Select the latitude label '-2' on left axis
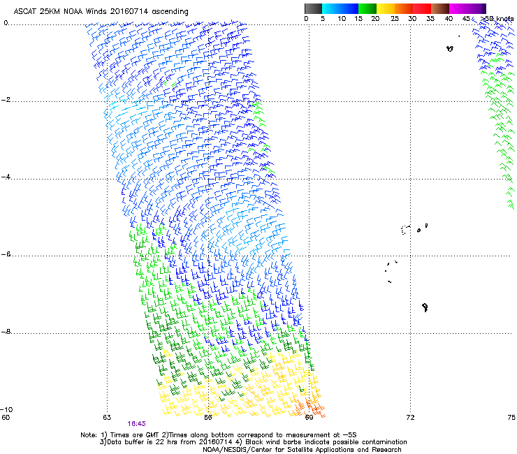This screenshot has height=454, width=517. pyautogui.click(x=6, y=100)
